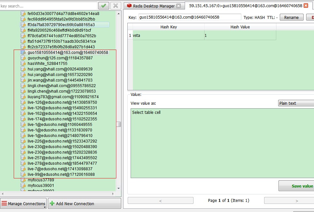Click key icon beside hasWhite_528841755
Viewport: 314px width, 212px height.
click(x=23, y=63)
